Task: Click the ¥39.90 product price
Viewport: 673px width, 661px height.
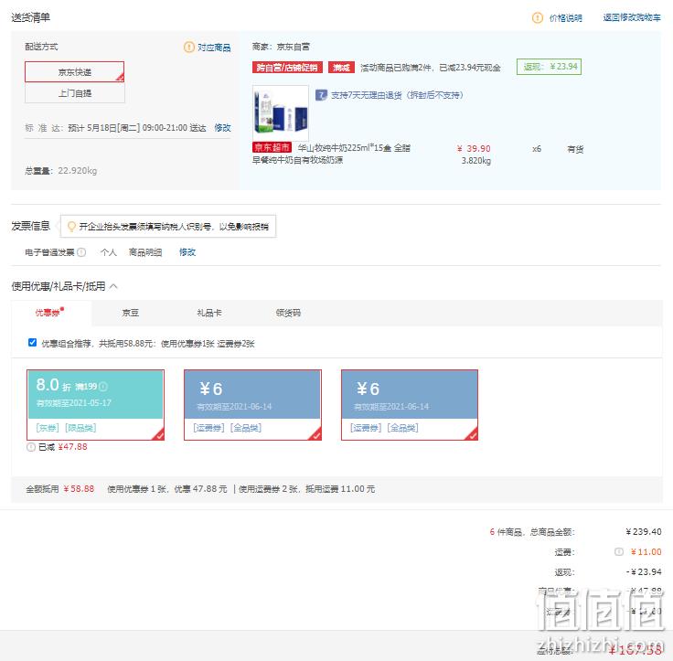Action: click(x=474, y=148)
